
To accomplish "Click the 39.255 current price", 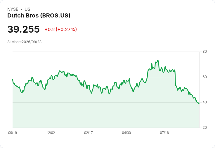I will (23, 29).
